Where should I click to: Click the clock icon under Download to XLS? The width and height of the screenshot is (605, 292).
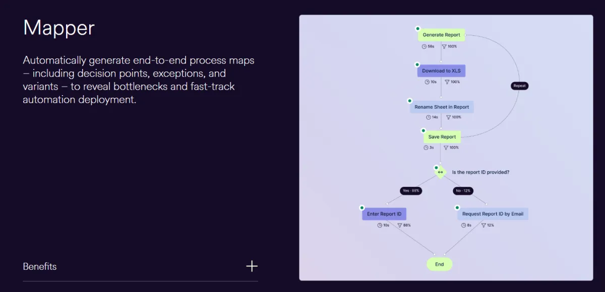coord(427,82)
